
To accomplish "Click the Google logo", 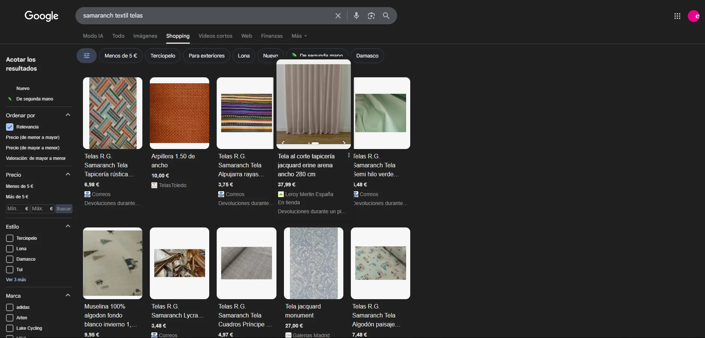I will [41, 16].
